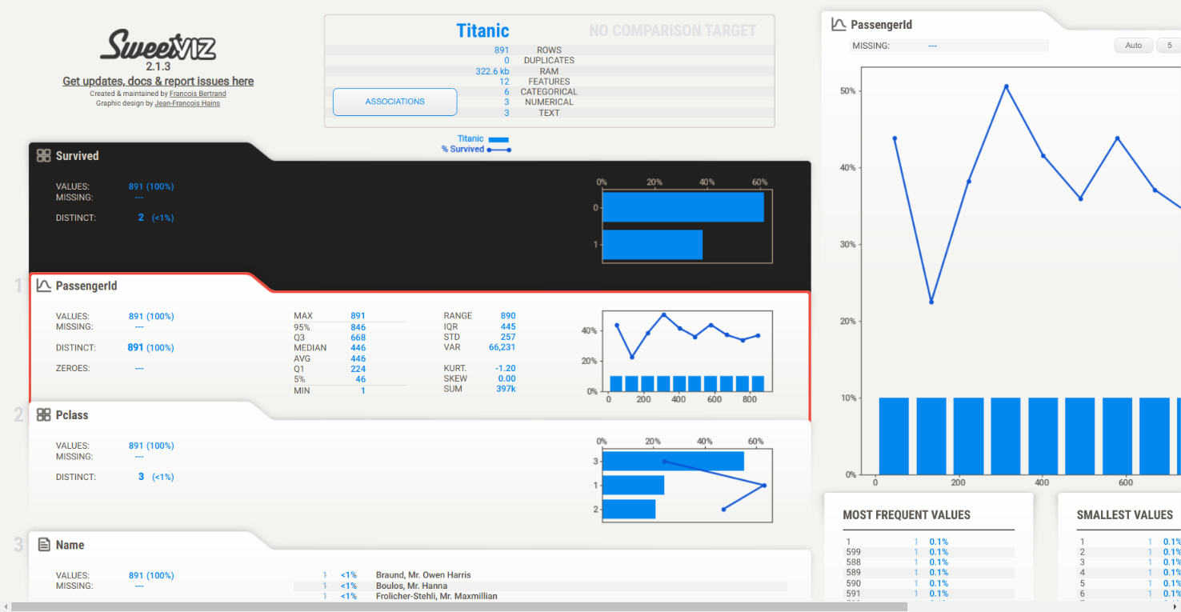Click the PassengerId MAX value 891
This screenshot has width=1181, height=612.
(x=358, y=316)
